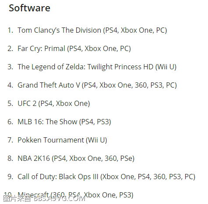This screenshot has width=208, height=204.
Task: Select the Pokken Tournament entry
Action: click(62, 140)
